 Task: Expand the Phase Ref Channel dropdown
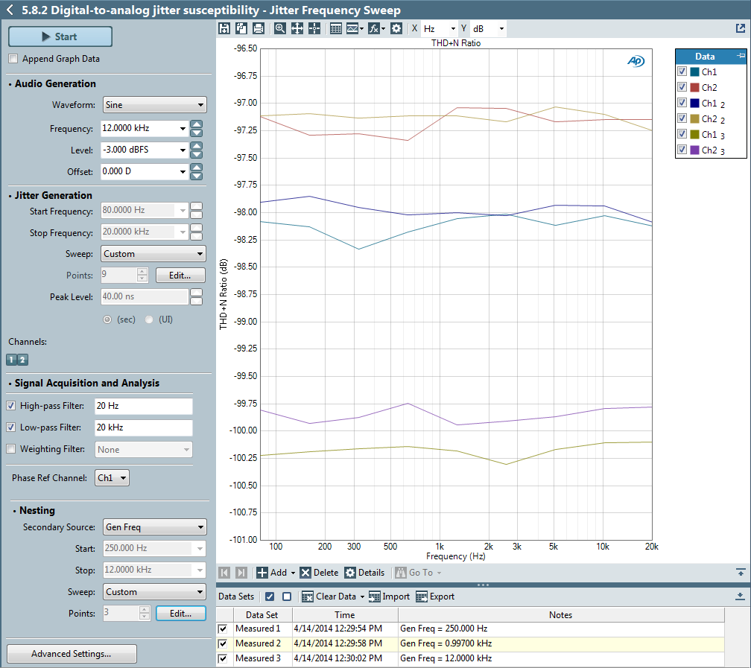click(x=111, y=478)
